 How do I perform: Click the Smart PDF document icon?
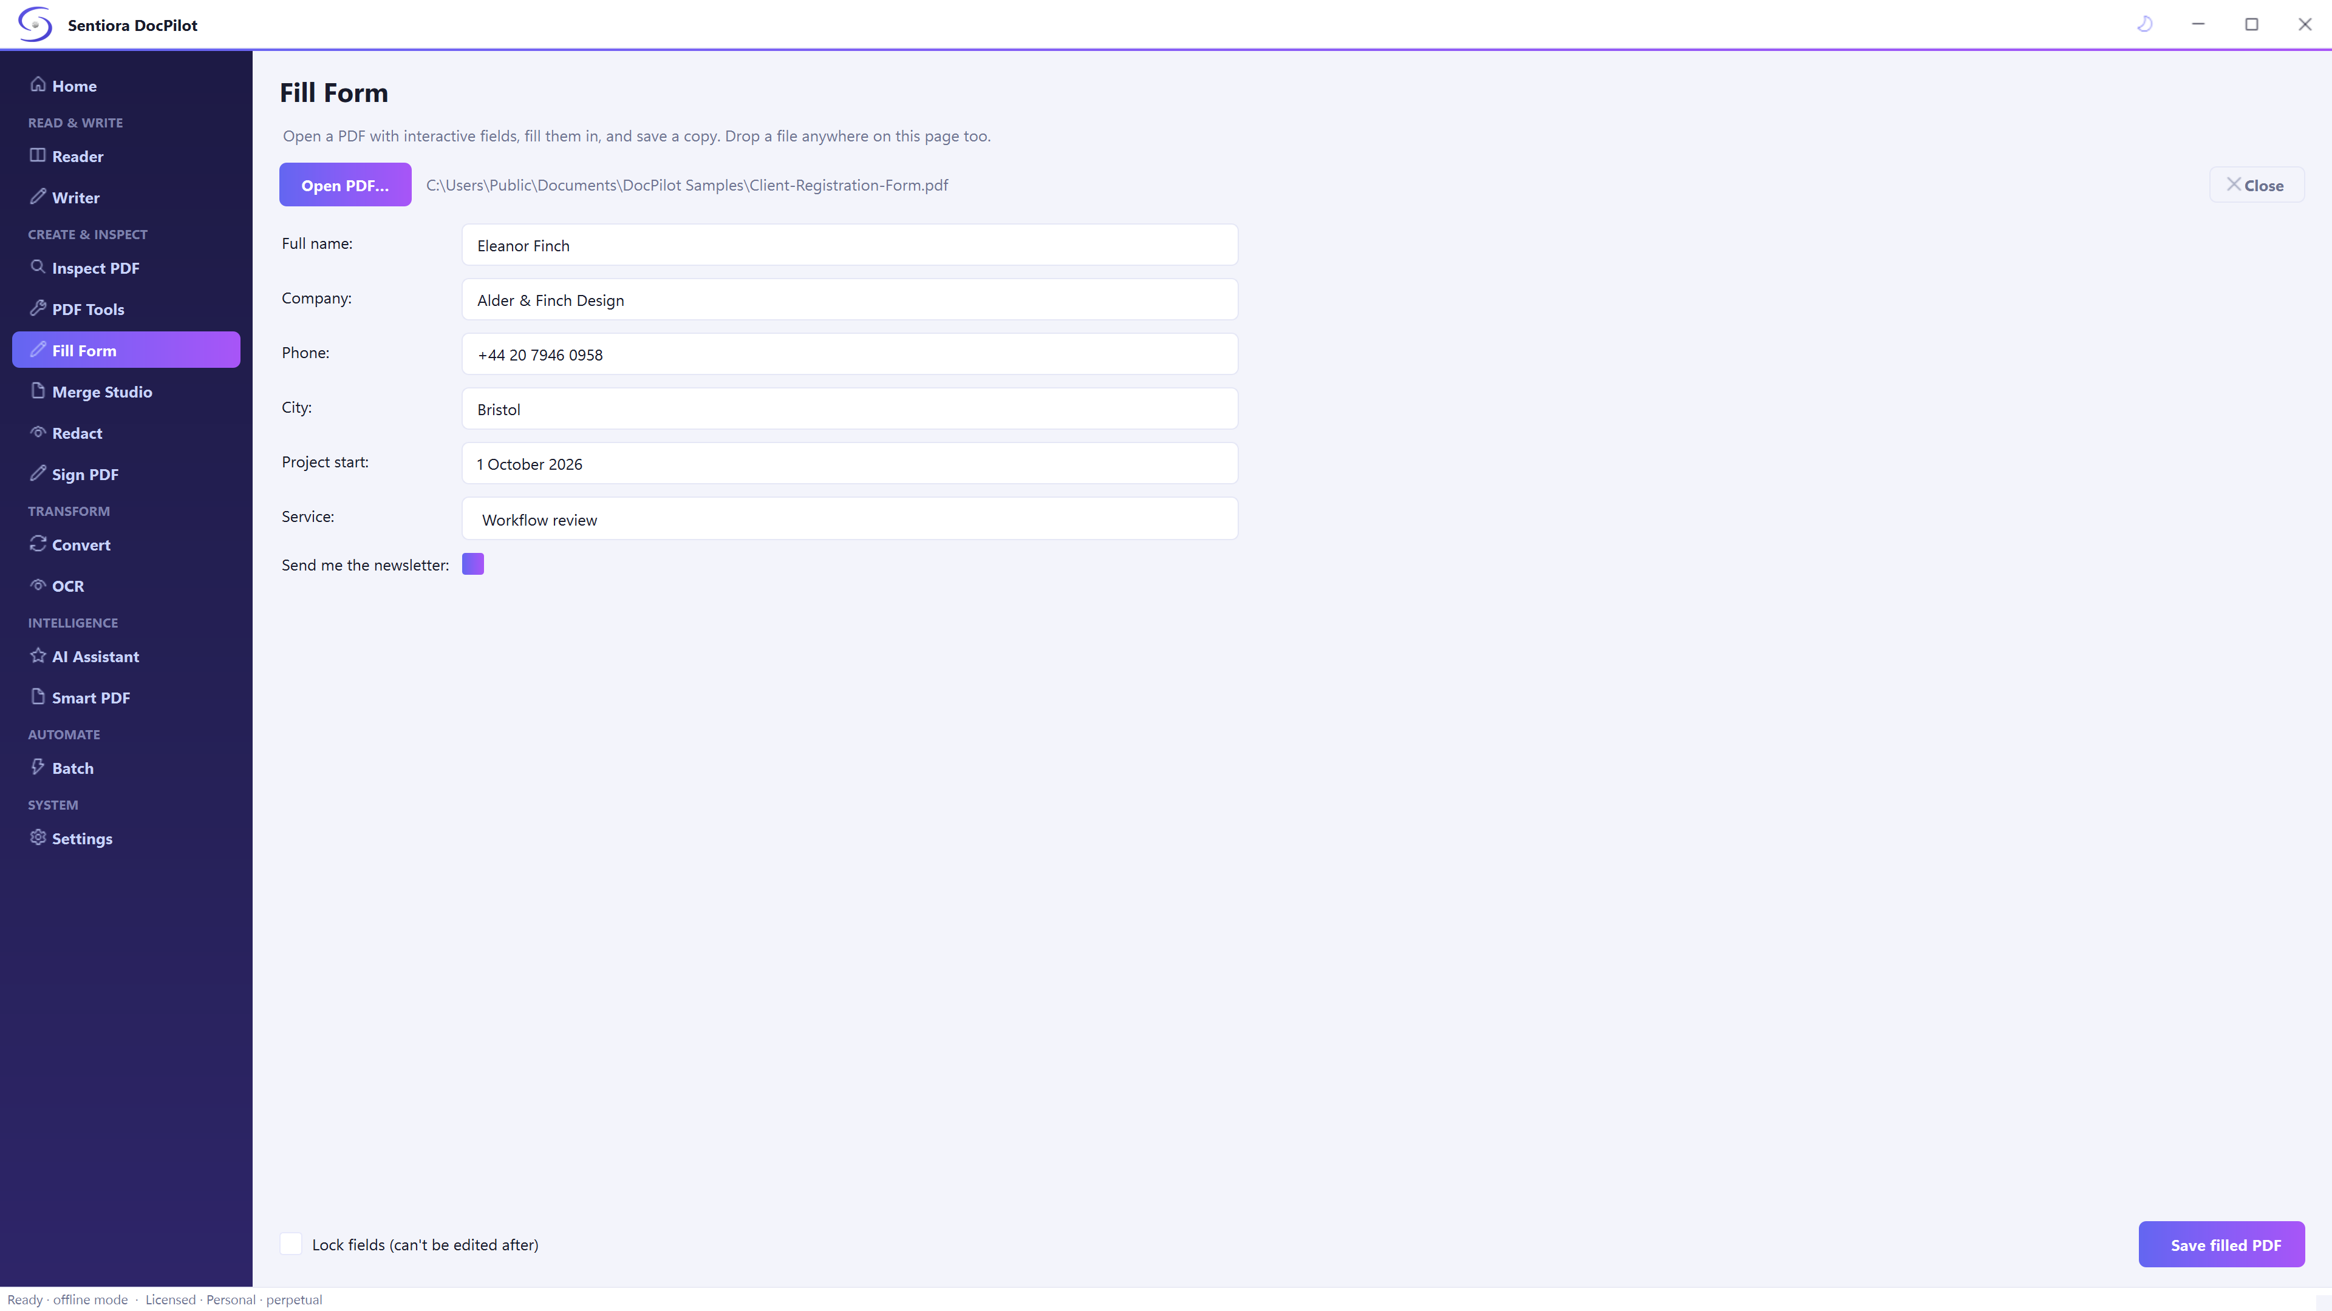point(38,697)
